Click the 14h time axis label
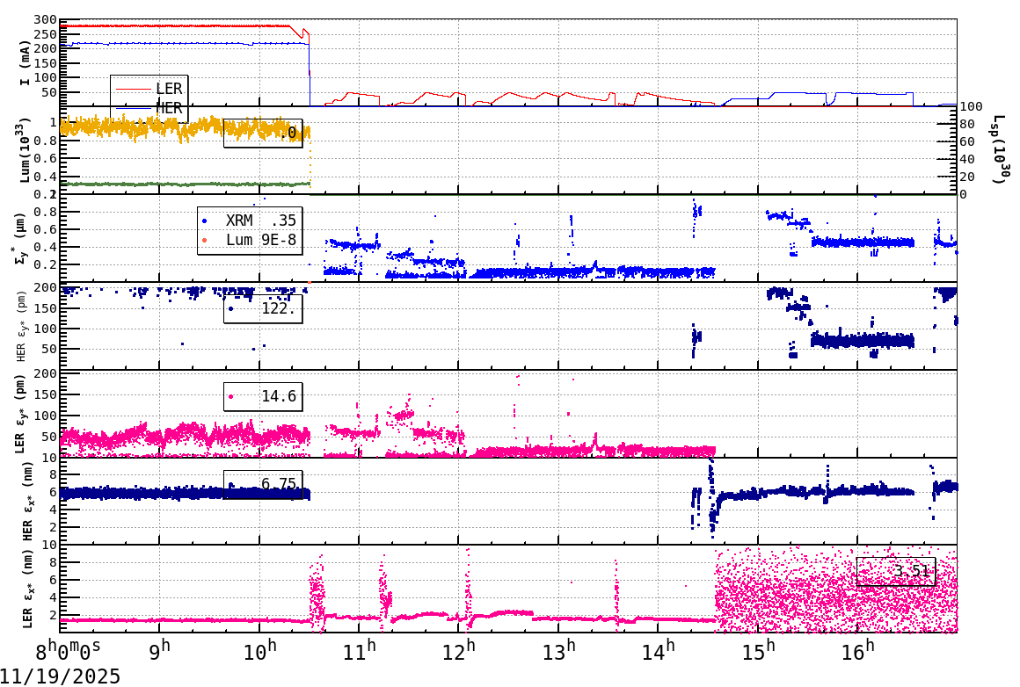This screenshot has width=1020, height=687. click(659, 651)
